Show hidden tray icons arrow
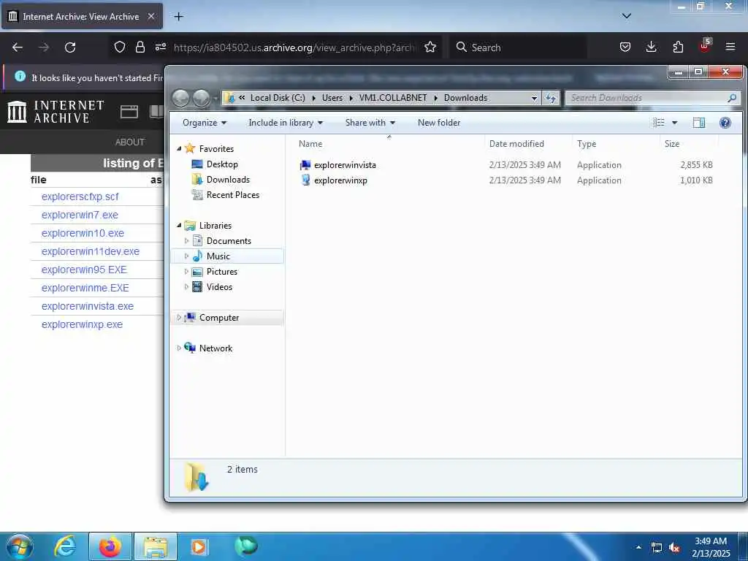Screen dimensions: 748x561 [638, 547]
